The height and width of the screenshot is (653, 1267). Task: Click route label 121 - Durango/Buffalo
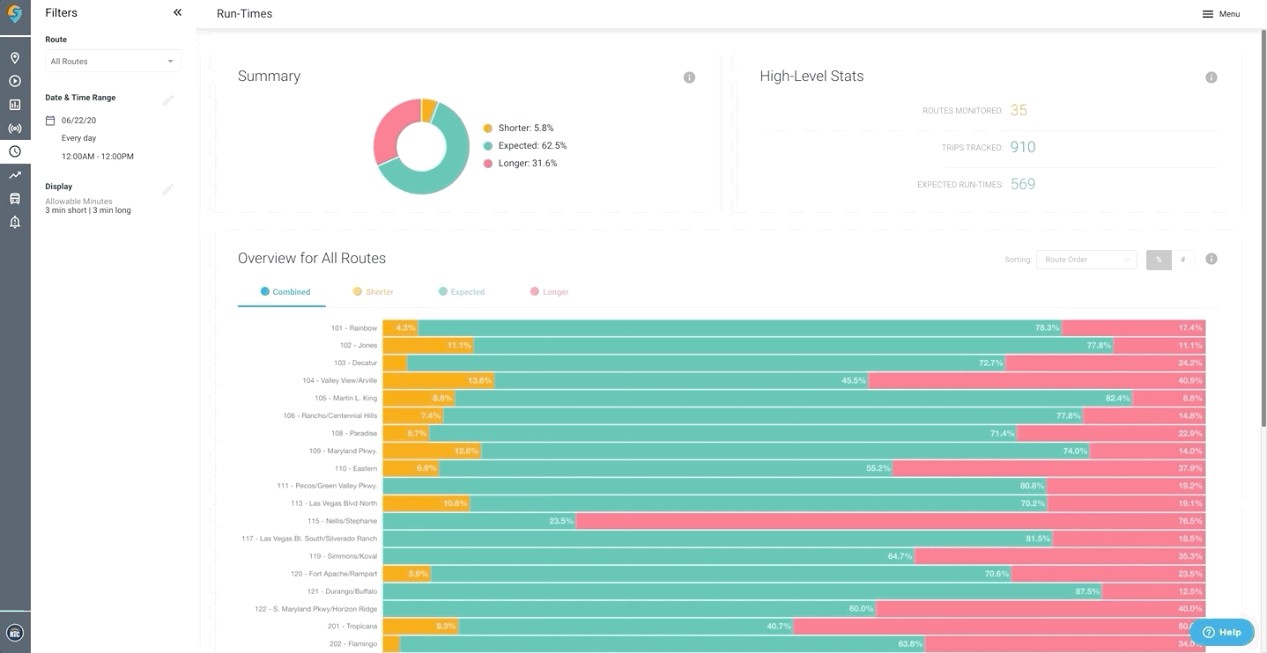342,591
